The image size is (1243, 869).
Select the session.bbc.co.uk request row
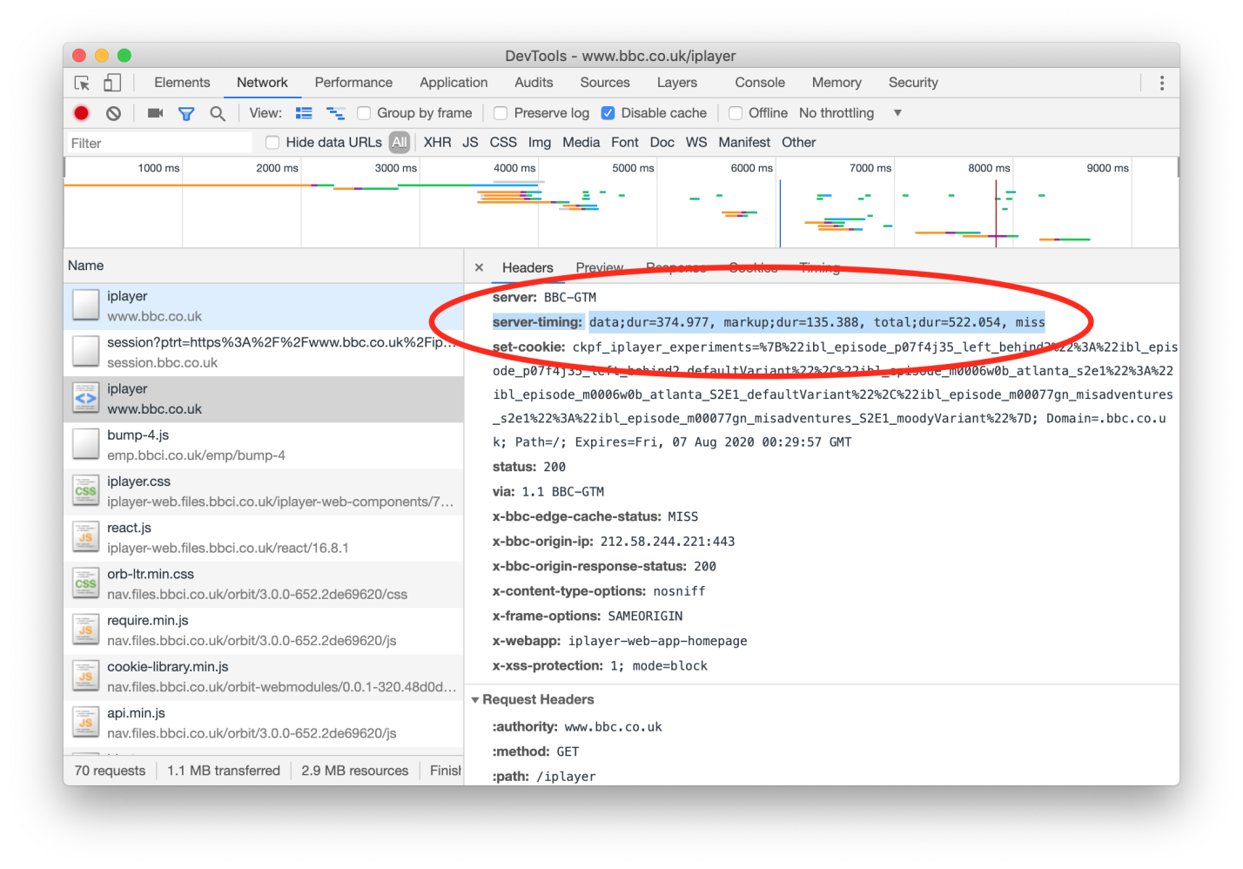264,353
